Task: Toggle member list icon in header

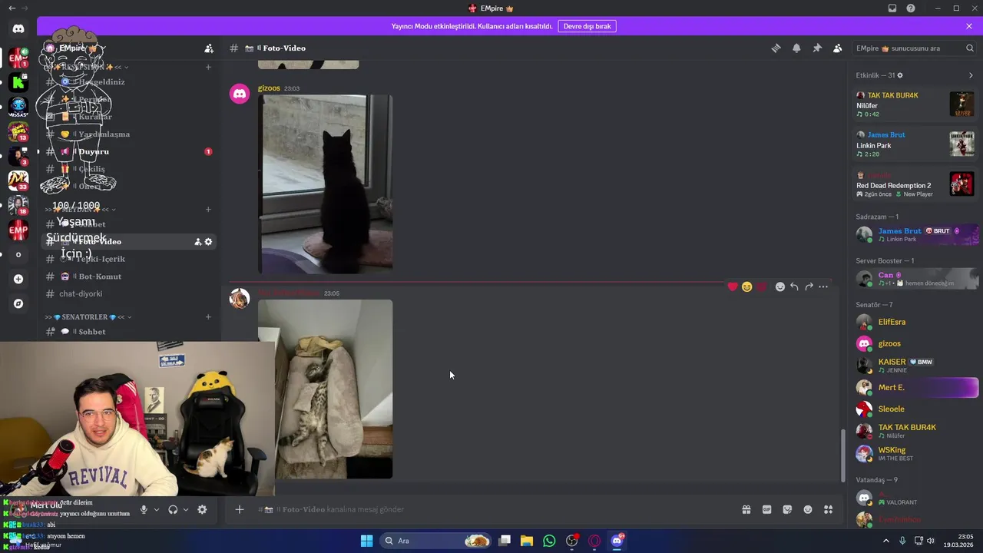Action: point(838,48)
